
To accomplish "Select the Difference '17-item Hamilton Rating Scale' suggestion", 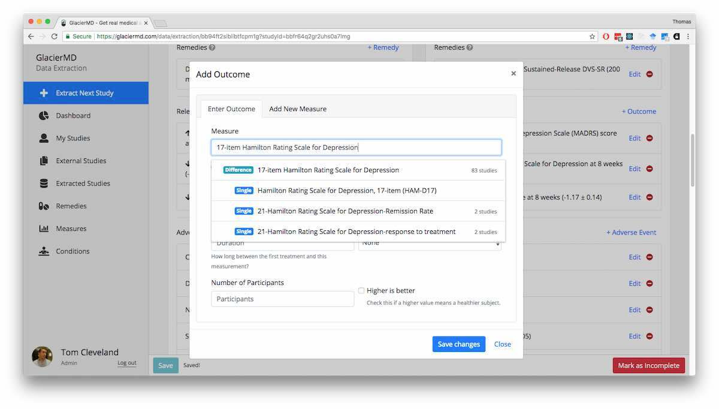I will (358, 170).
